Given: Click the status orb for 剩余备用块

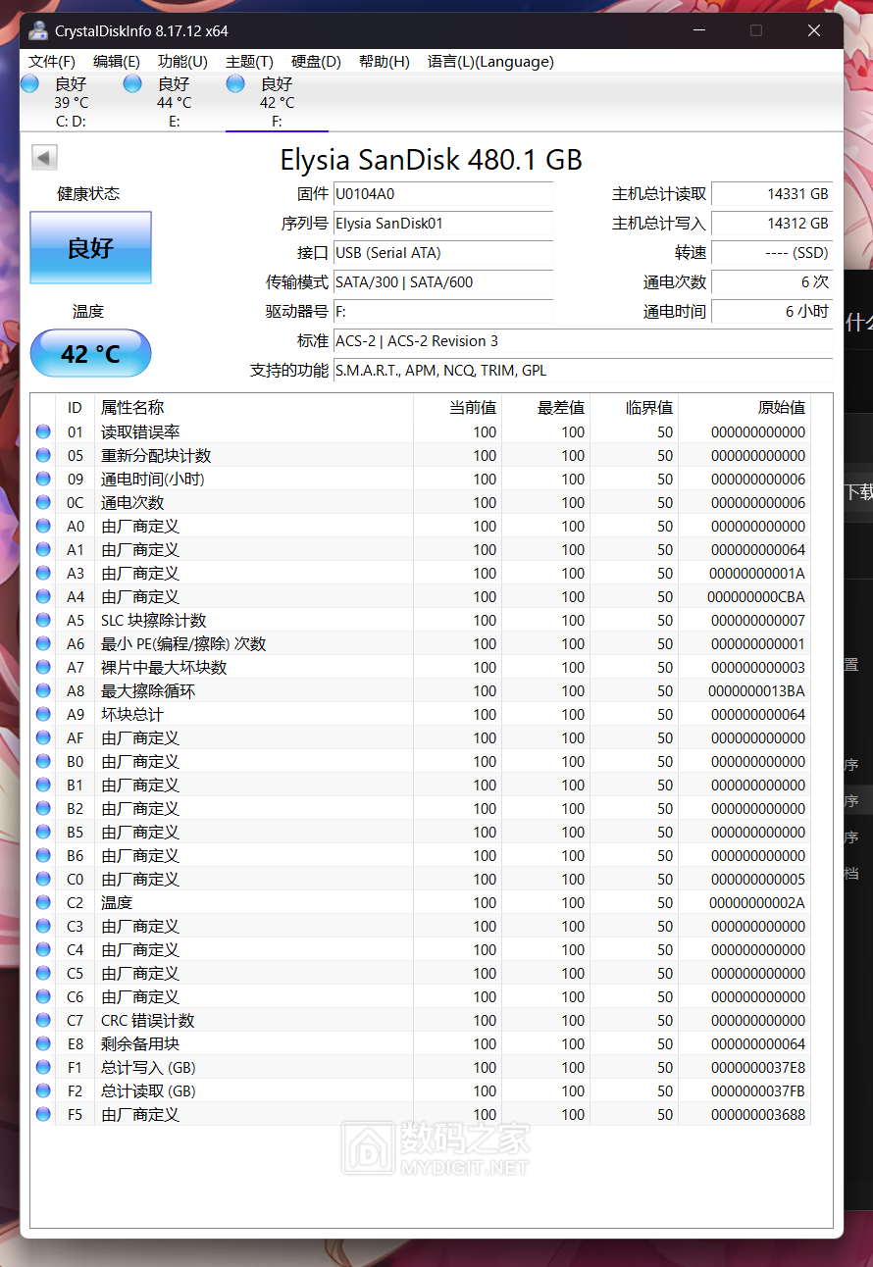Looking at the screenshot, I should click(43, 1043).
